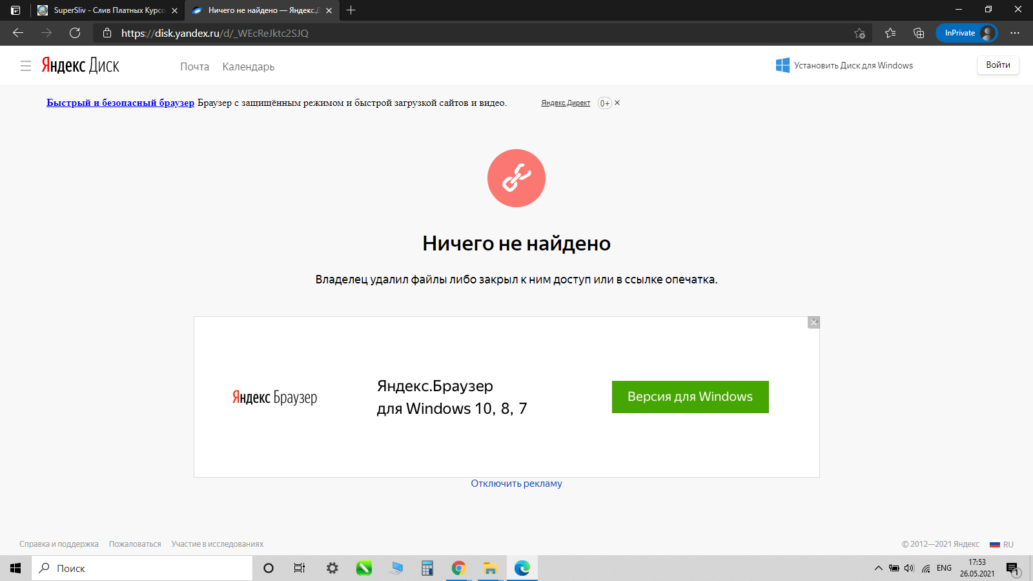Viewport: 1033px width, 581px height.
Task: Switch to the SuperSliv tab
Action: (107, 10)
